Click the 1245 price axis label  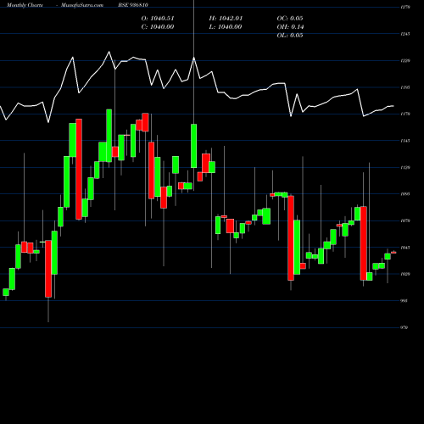405,34
